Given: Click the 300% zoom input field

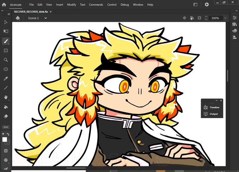Looking at the screenshot, I should [x=215, y=18].
